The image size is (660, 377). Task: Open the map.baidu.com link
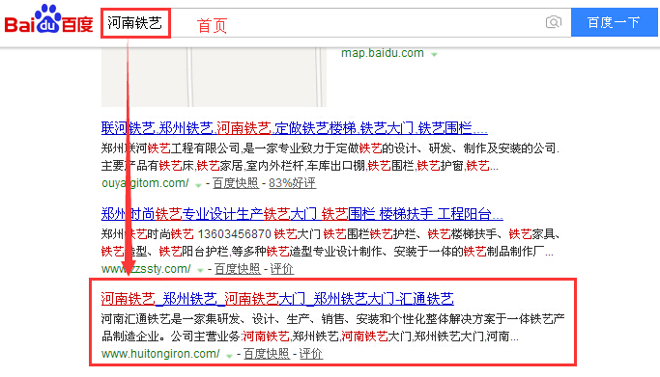[383, 53]
